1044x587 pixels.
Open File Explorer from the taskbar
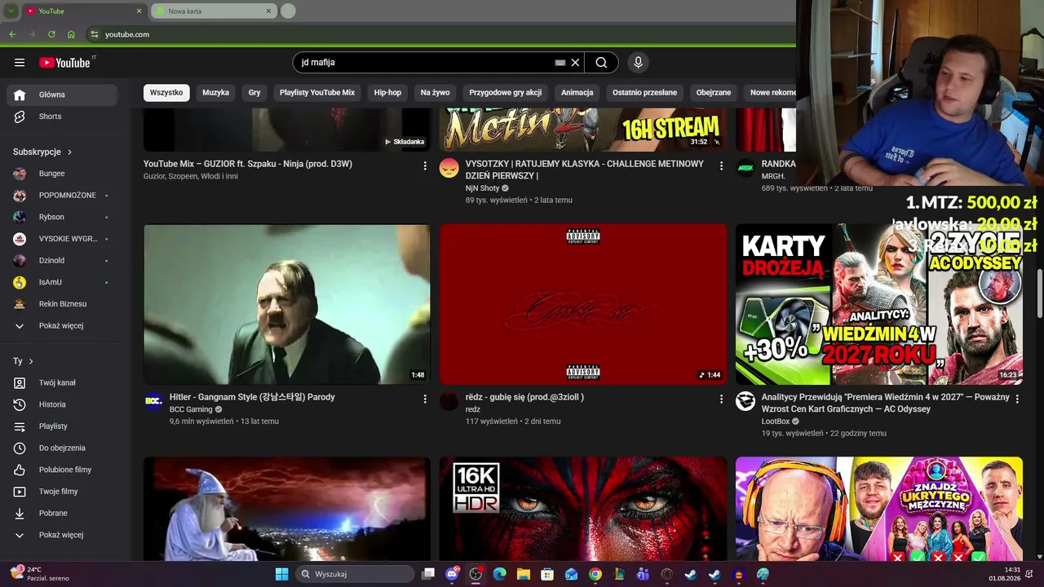523,574
